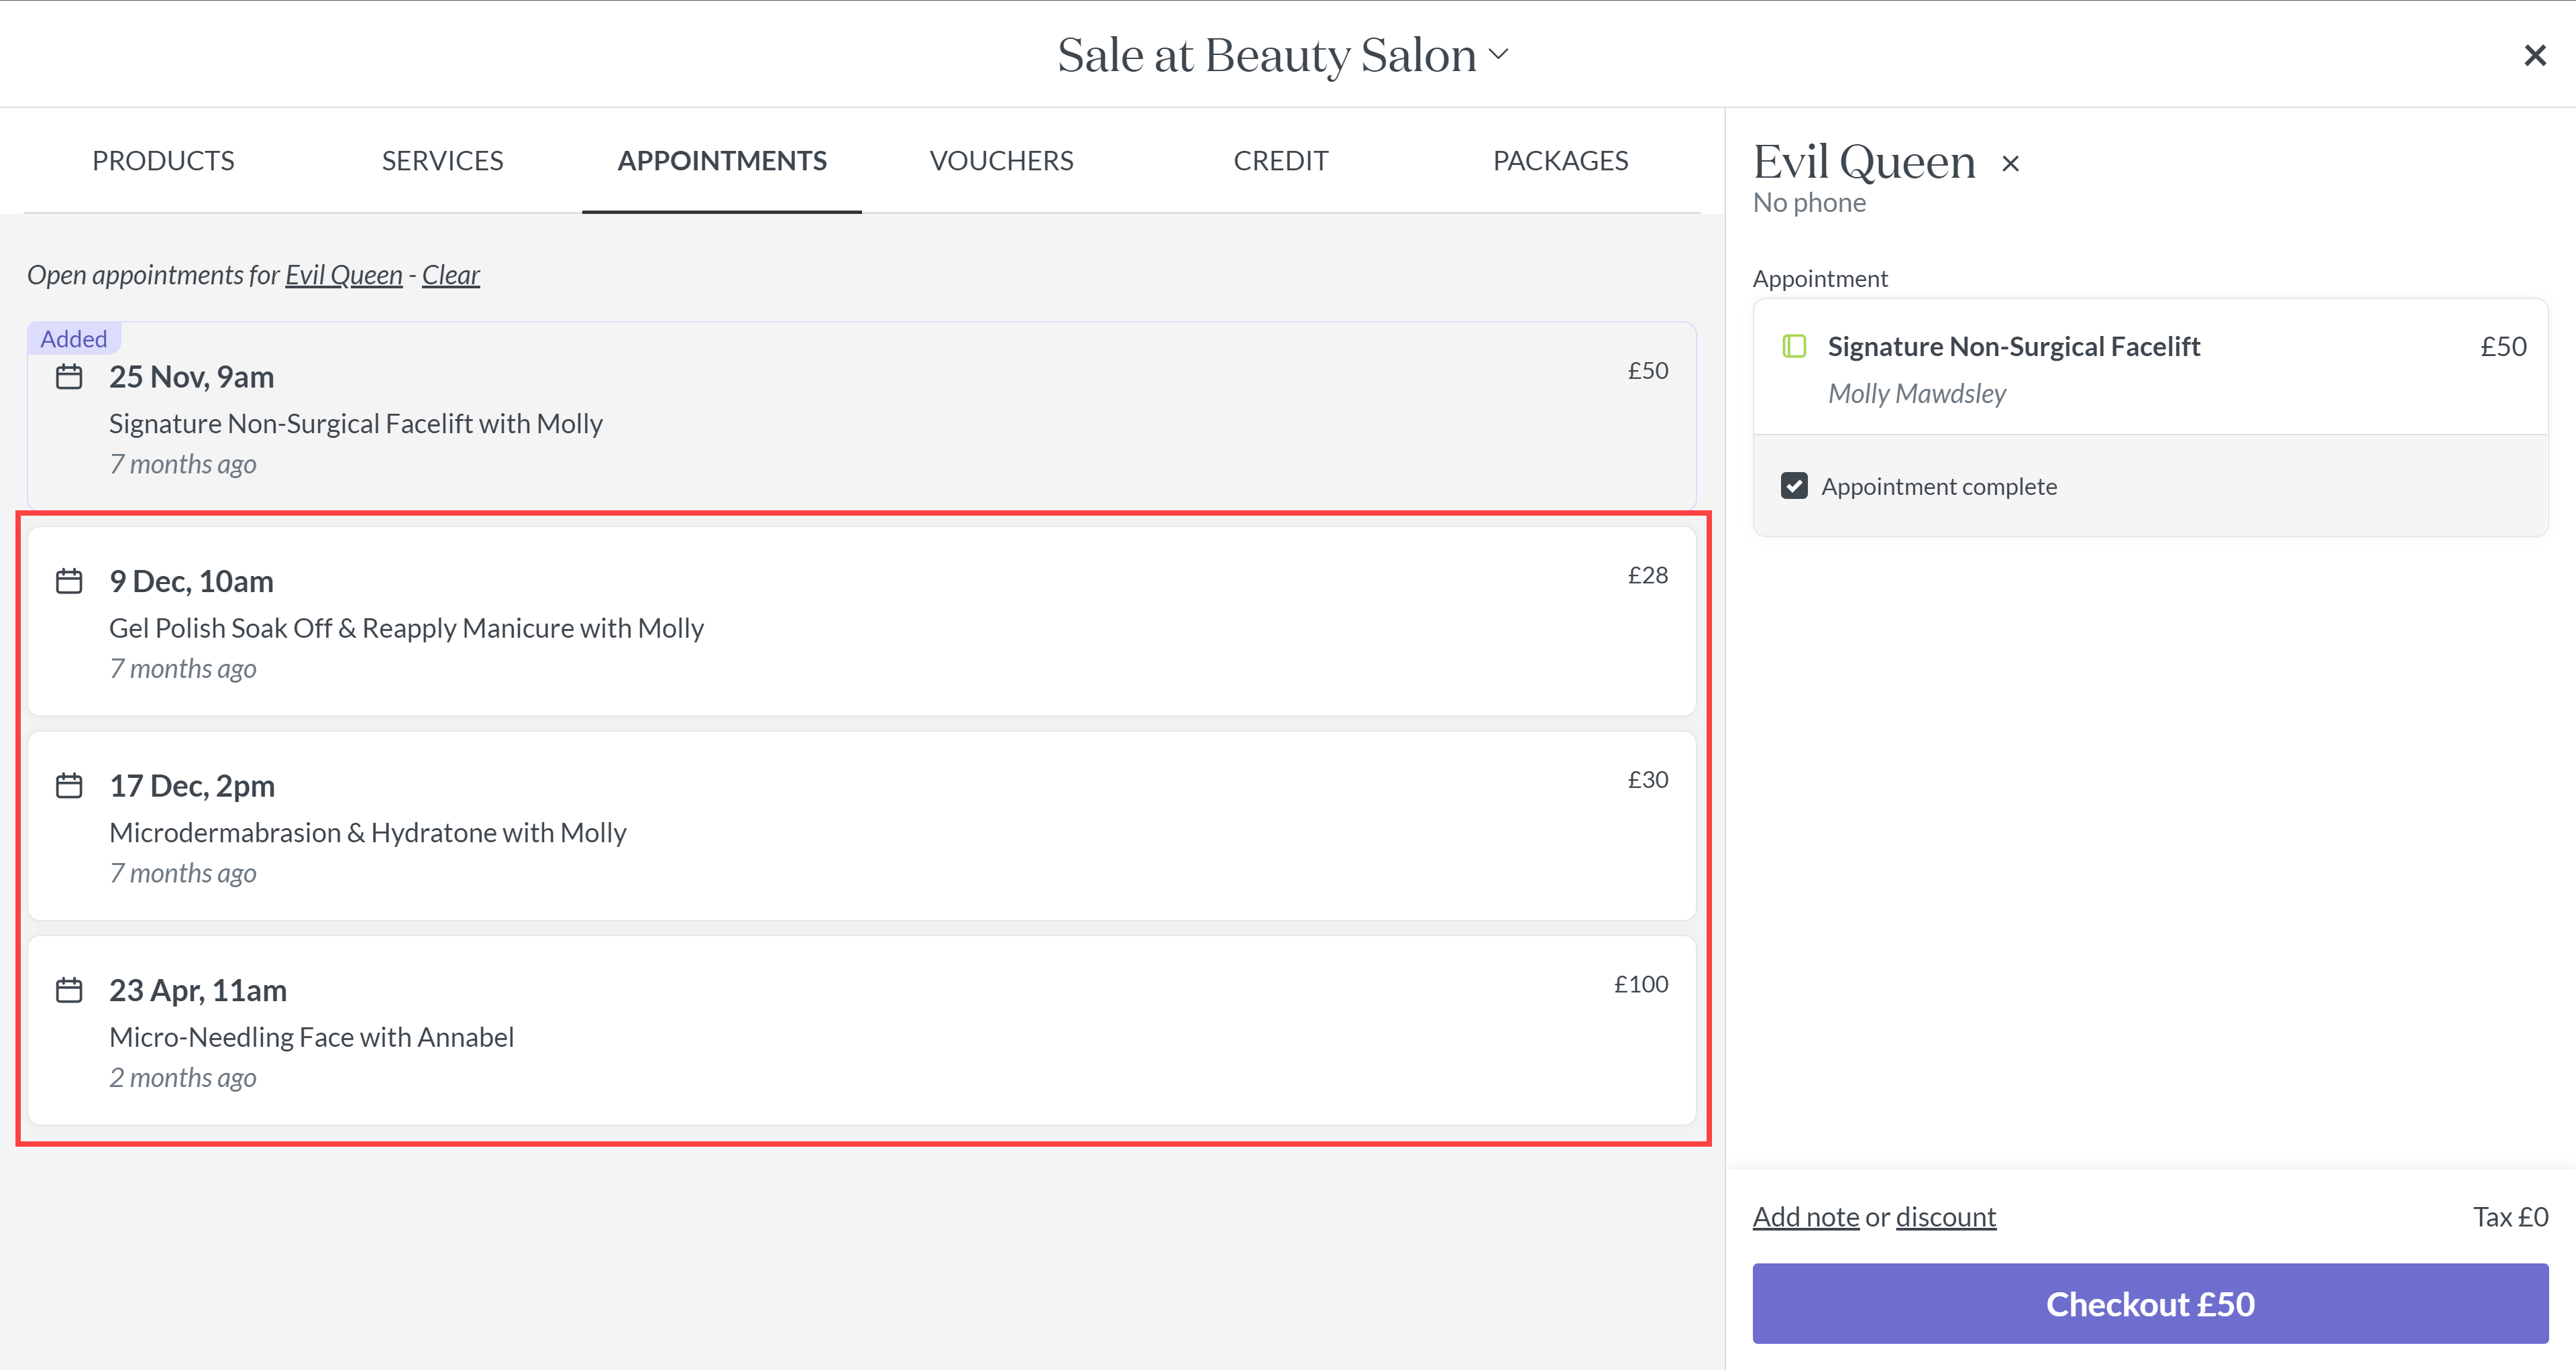The image size is (2576, 1370).
Task: Close the sale window with X
Action: (x=2534, y=55)
